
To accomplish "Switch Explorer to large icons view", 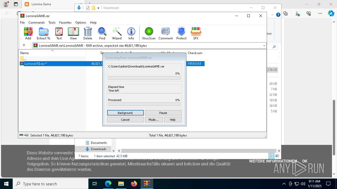I will click(x=277, y=156).
